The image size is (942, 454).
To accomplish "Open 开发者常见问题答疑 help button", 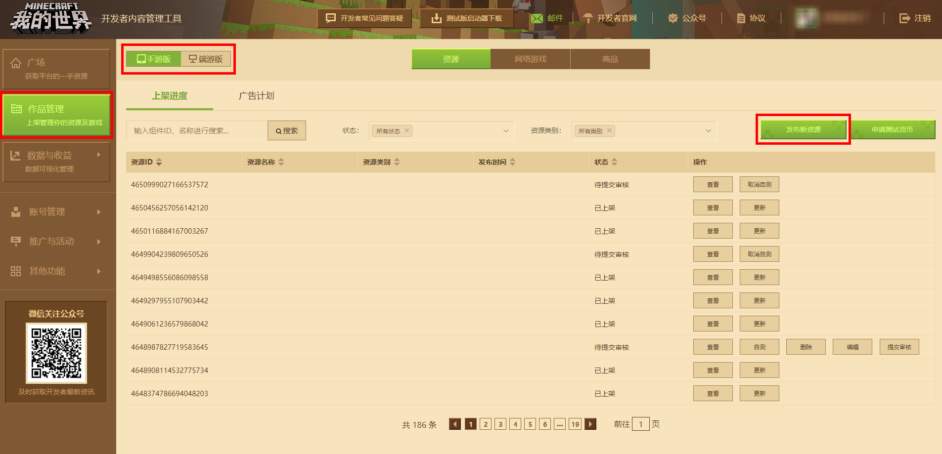I will pyautogui.click(x=364, y=18).
